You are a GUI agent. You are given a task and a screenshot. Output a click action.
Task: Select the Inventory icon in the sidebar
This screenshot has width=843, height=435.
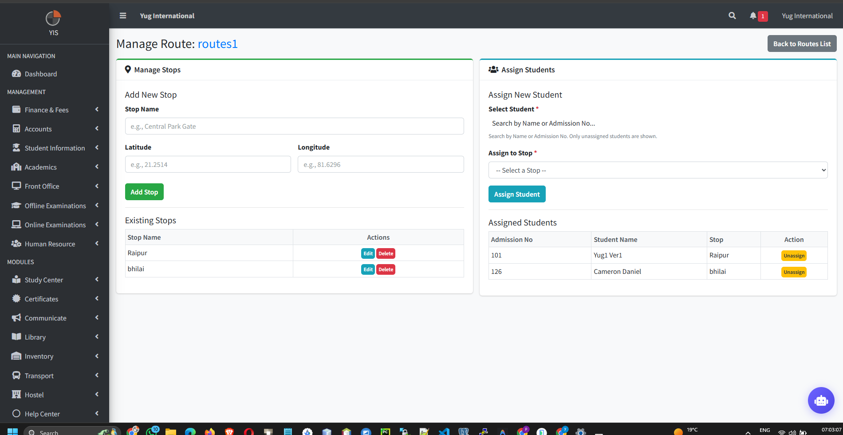coord(16,356)
